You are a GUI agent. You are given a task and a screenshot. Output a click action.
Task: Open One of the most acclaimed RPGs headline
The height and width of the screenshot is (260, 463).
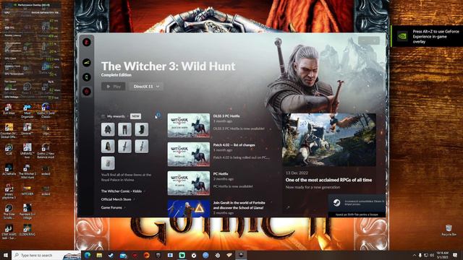328,180
